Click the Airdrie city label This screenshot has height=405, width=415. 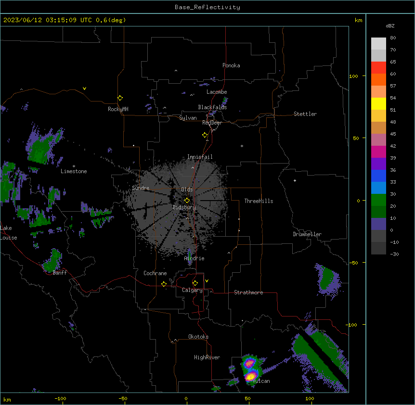(x=194, y=258)
